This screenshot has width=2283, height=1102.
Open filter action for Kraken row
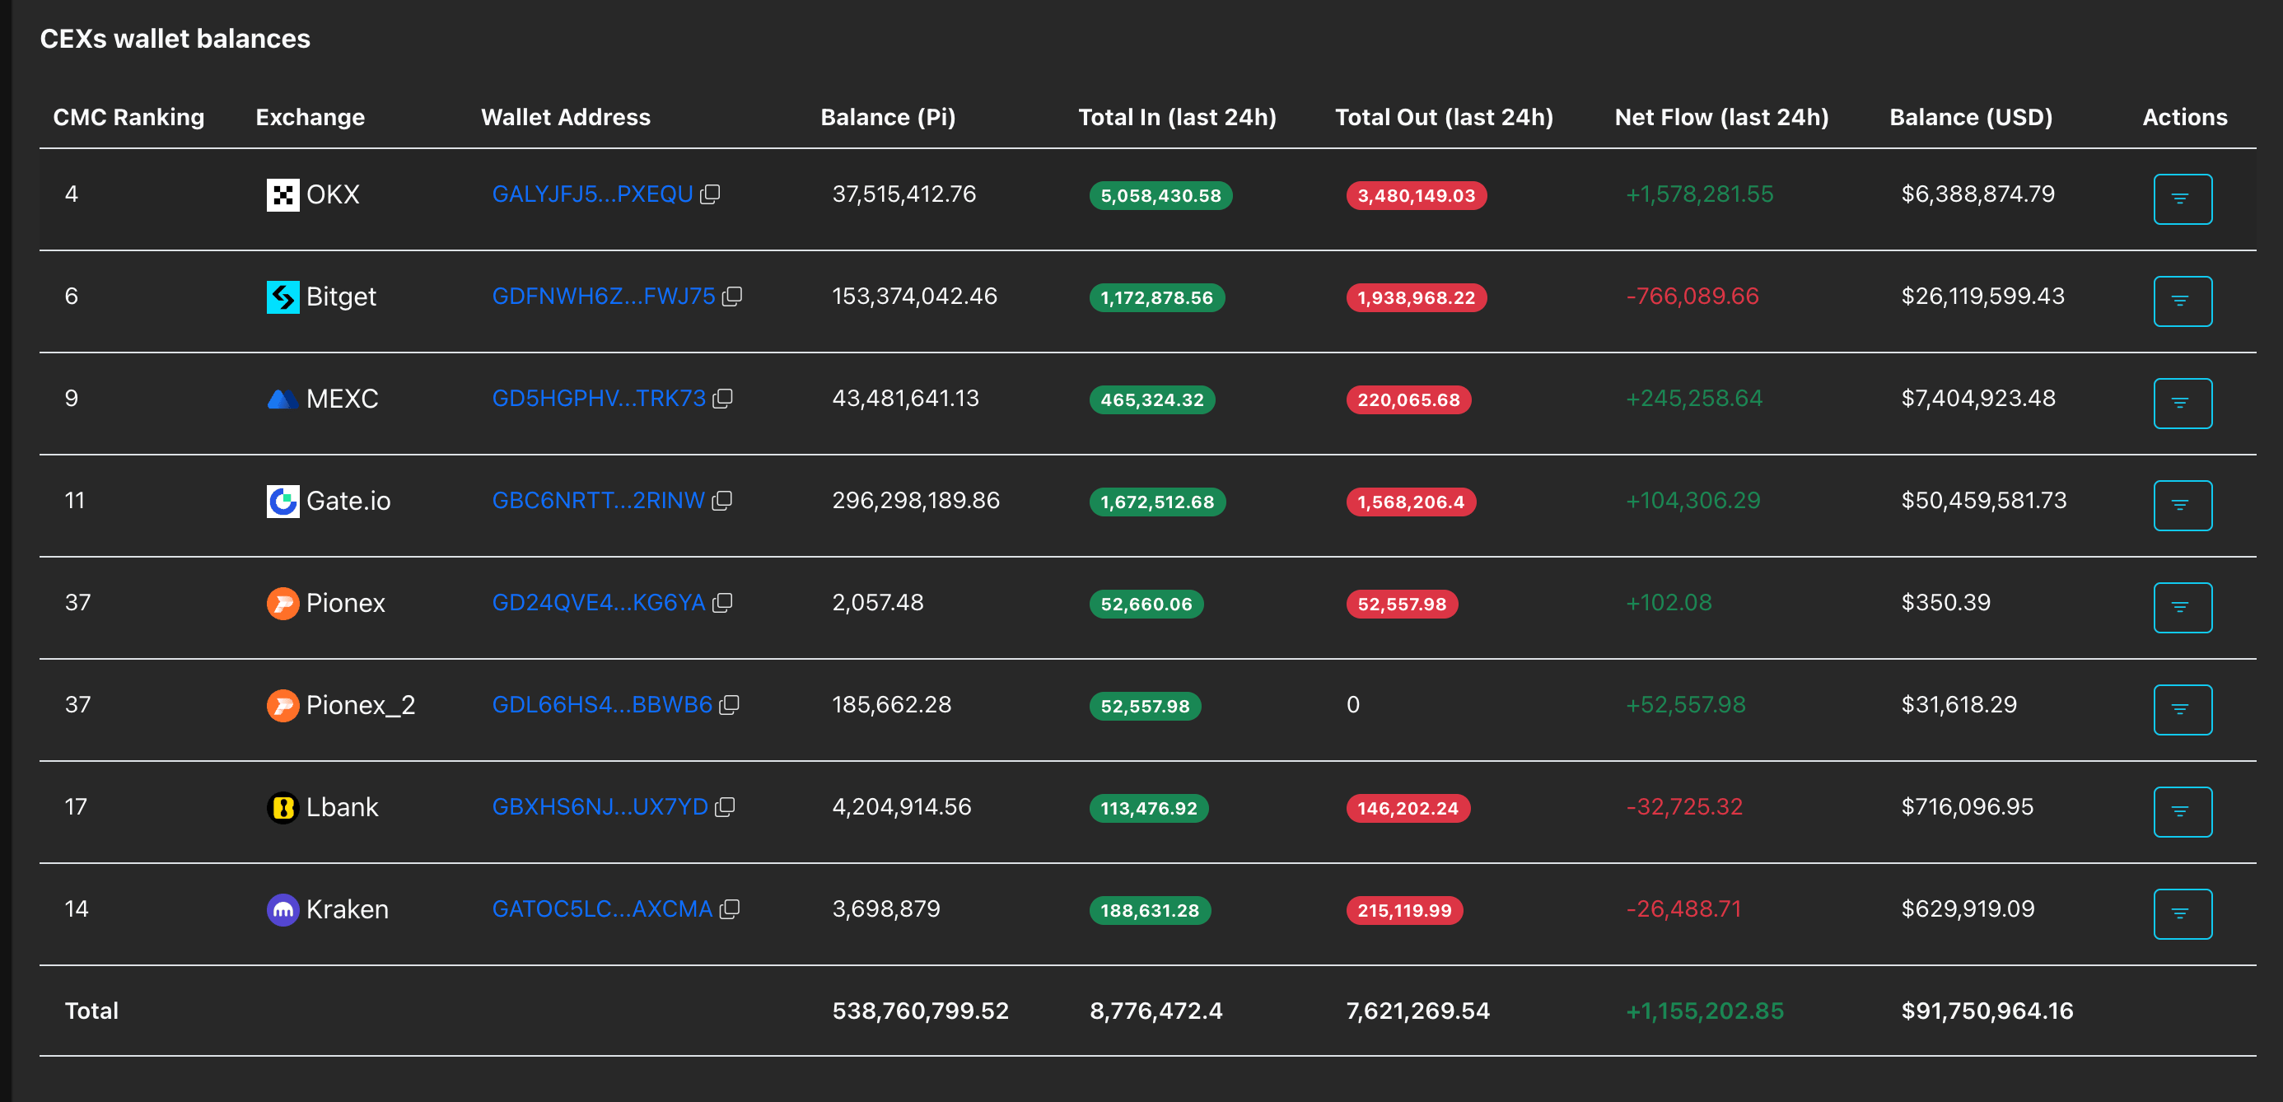click(x=2182, y=913)
